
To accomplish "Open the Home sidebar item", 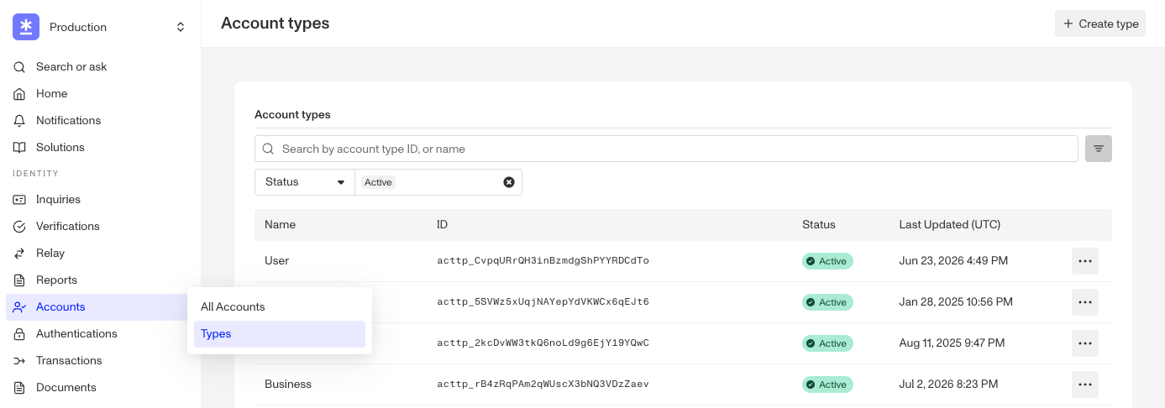I will pos(100,94).
